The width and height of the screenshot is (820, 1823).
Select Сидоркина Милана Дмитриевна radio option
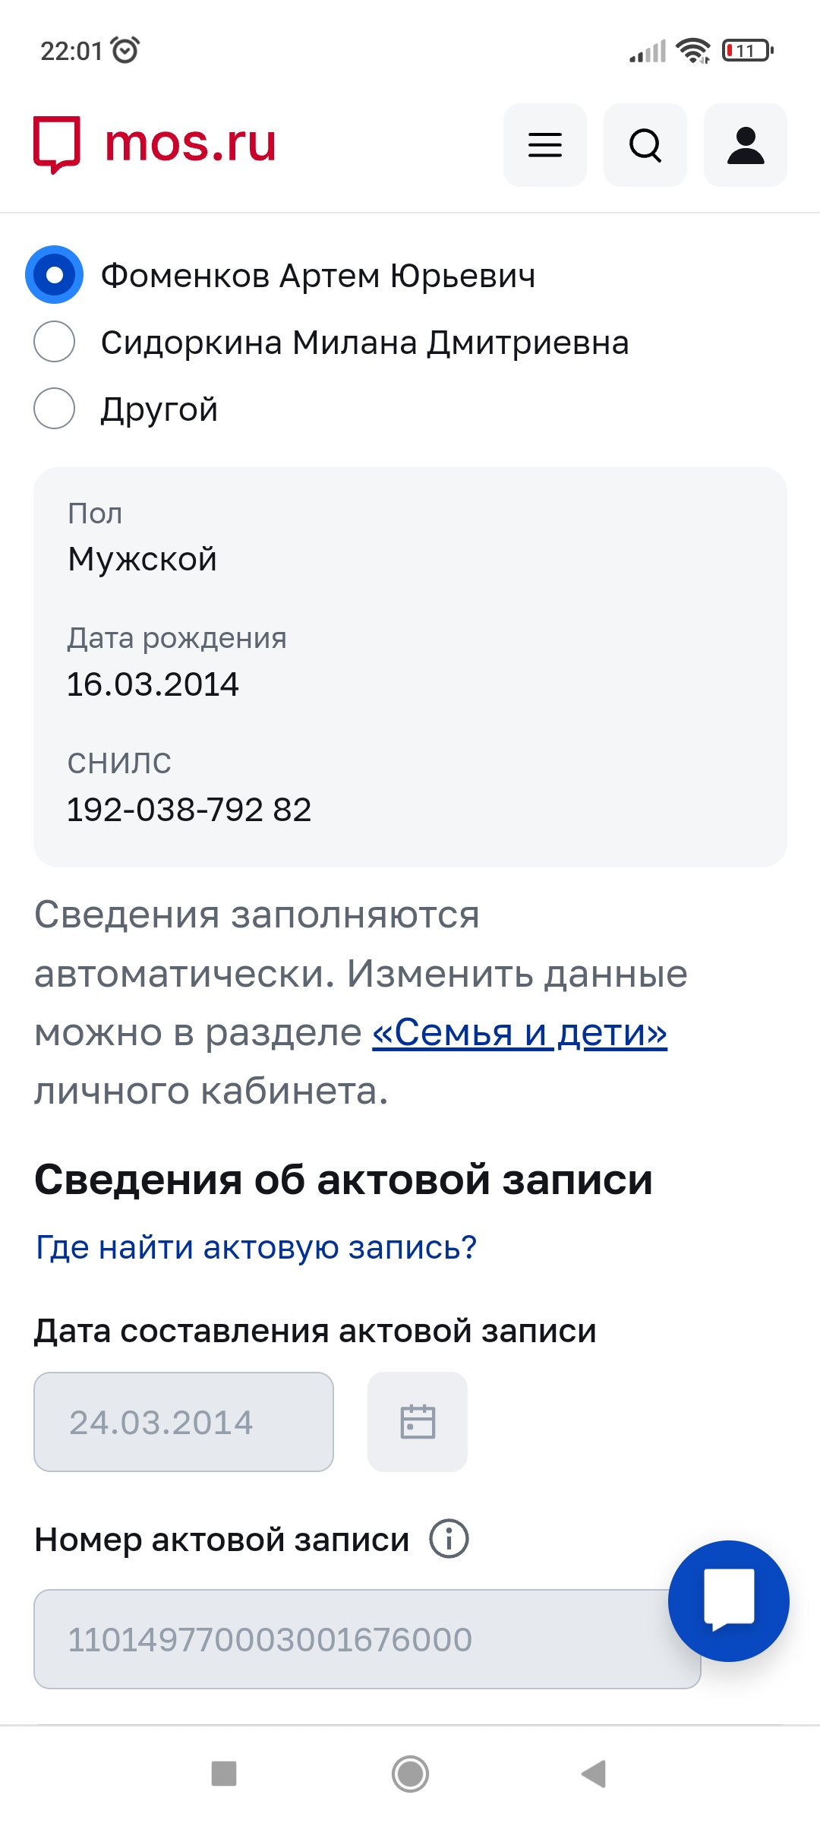(x=55, y=342)
